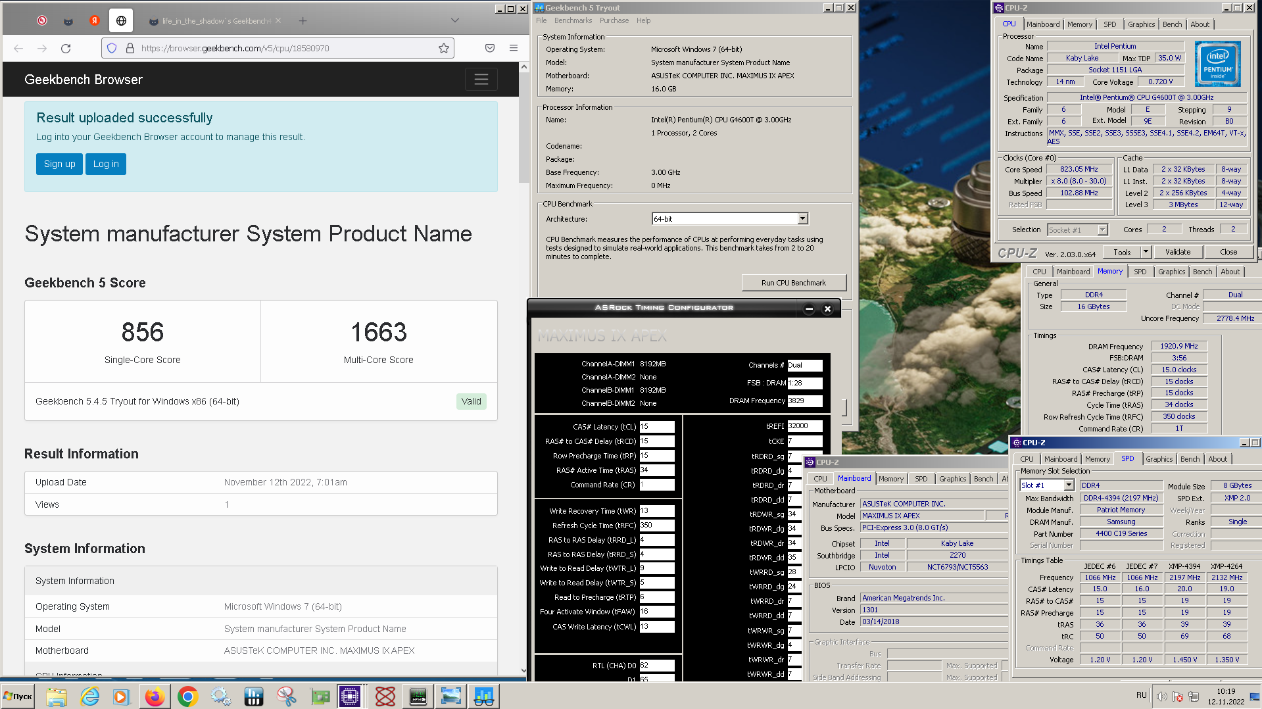Open a new Firefox tab
Viewport: 1262px width, 709px height.
pyautogui.click(x=303, y=21)
